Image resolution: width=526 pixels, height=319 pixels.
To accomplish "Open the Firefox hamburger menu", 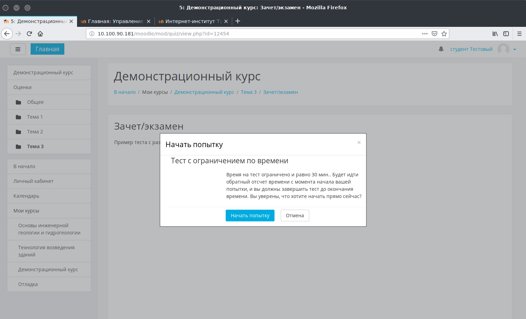I will tap(519, 34).
